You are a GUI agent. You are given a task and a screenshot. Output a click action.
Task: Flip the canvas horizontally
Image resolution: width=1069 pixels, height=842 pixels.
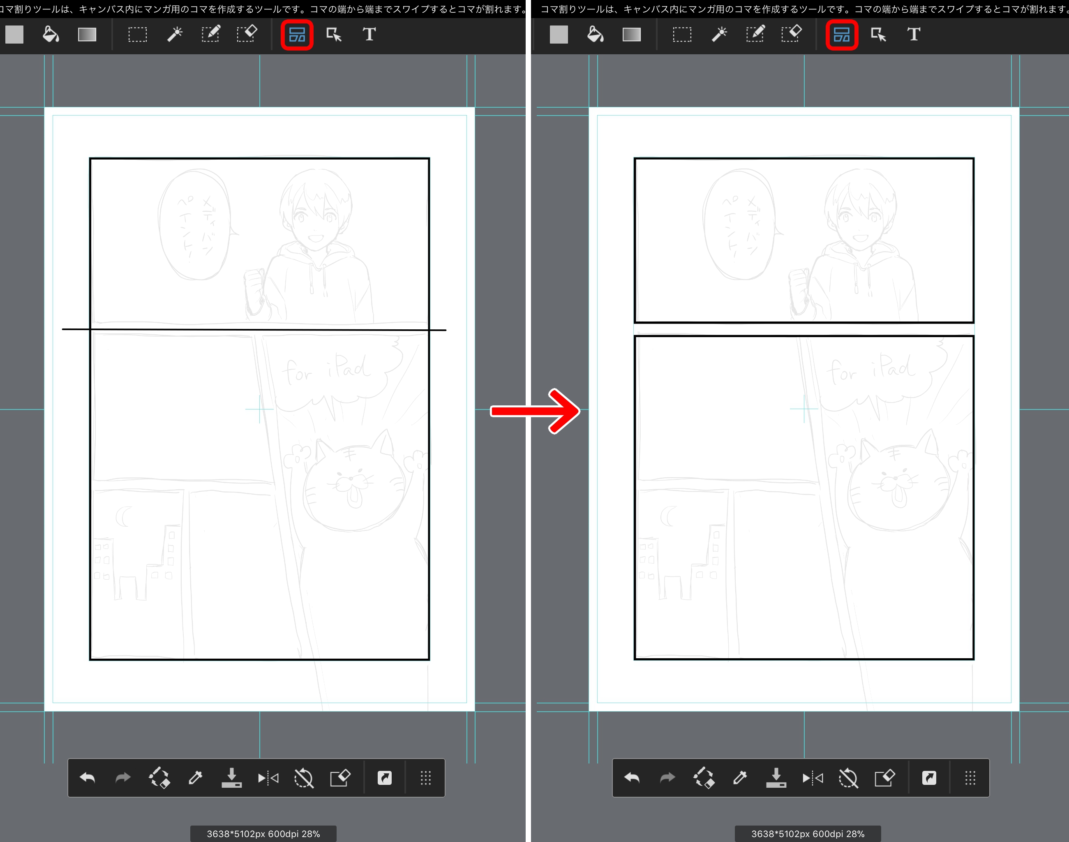[x=268, y=778]
